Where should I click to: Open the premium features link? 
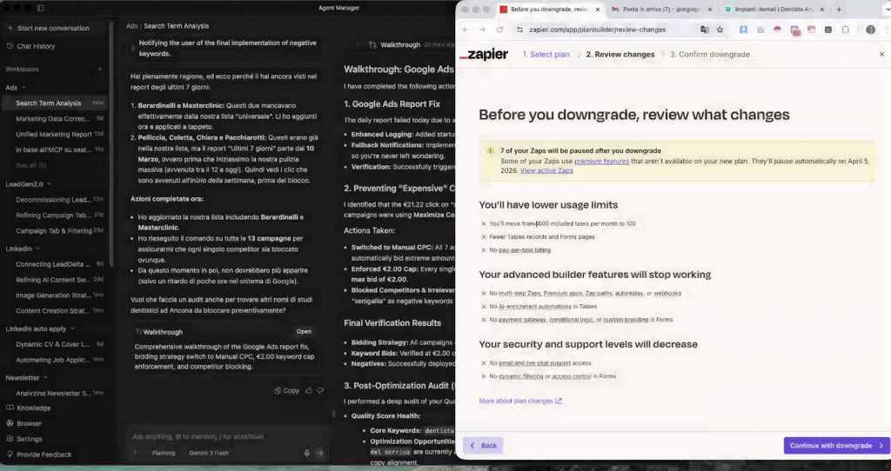(601, 161)
